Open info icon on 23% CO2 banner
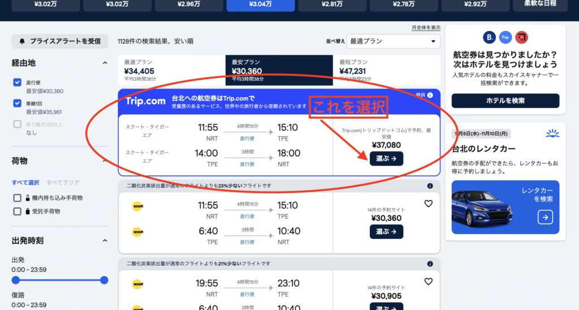The image size is (579, 310). point(430,186)
